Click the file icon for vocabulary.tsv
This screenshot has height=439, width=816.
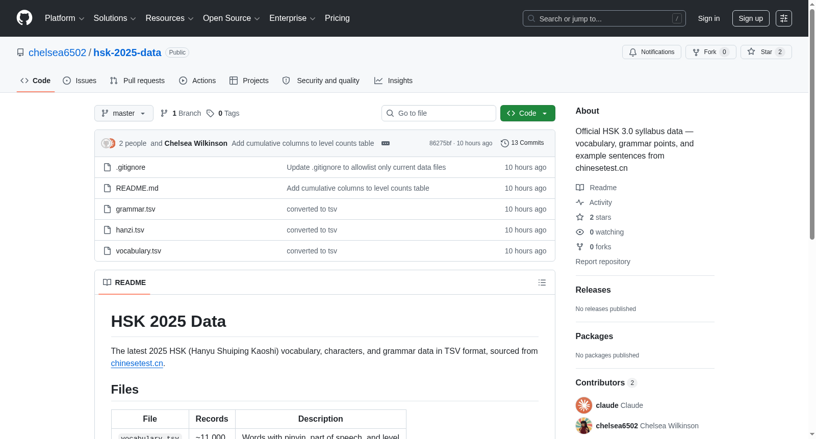[107, 251]
